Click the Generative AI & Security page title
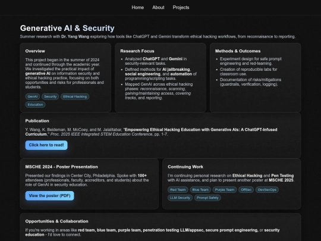321x241 pixels. click(67, 28)
